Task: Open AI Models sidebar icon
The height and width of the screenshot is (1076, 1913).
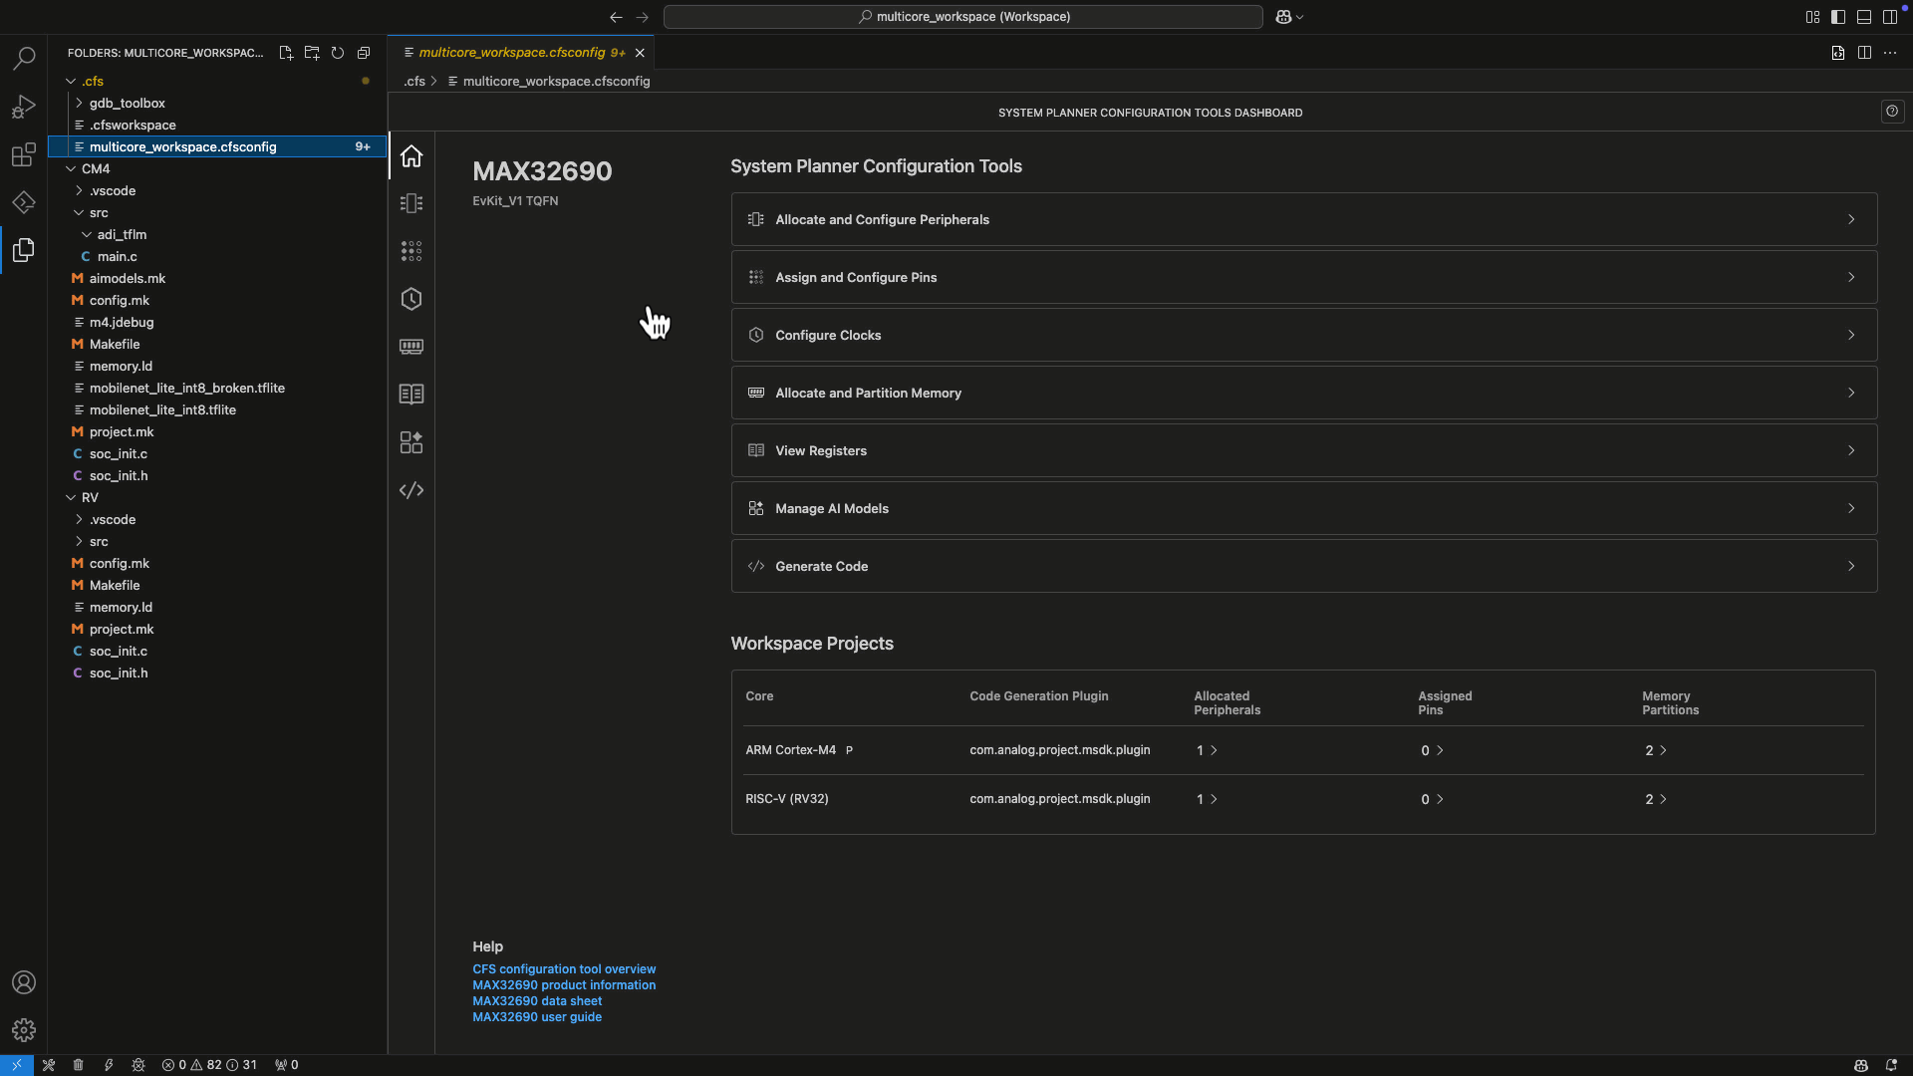Action: tap(411, 442)
